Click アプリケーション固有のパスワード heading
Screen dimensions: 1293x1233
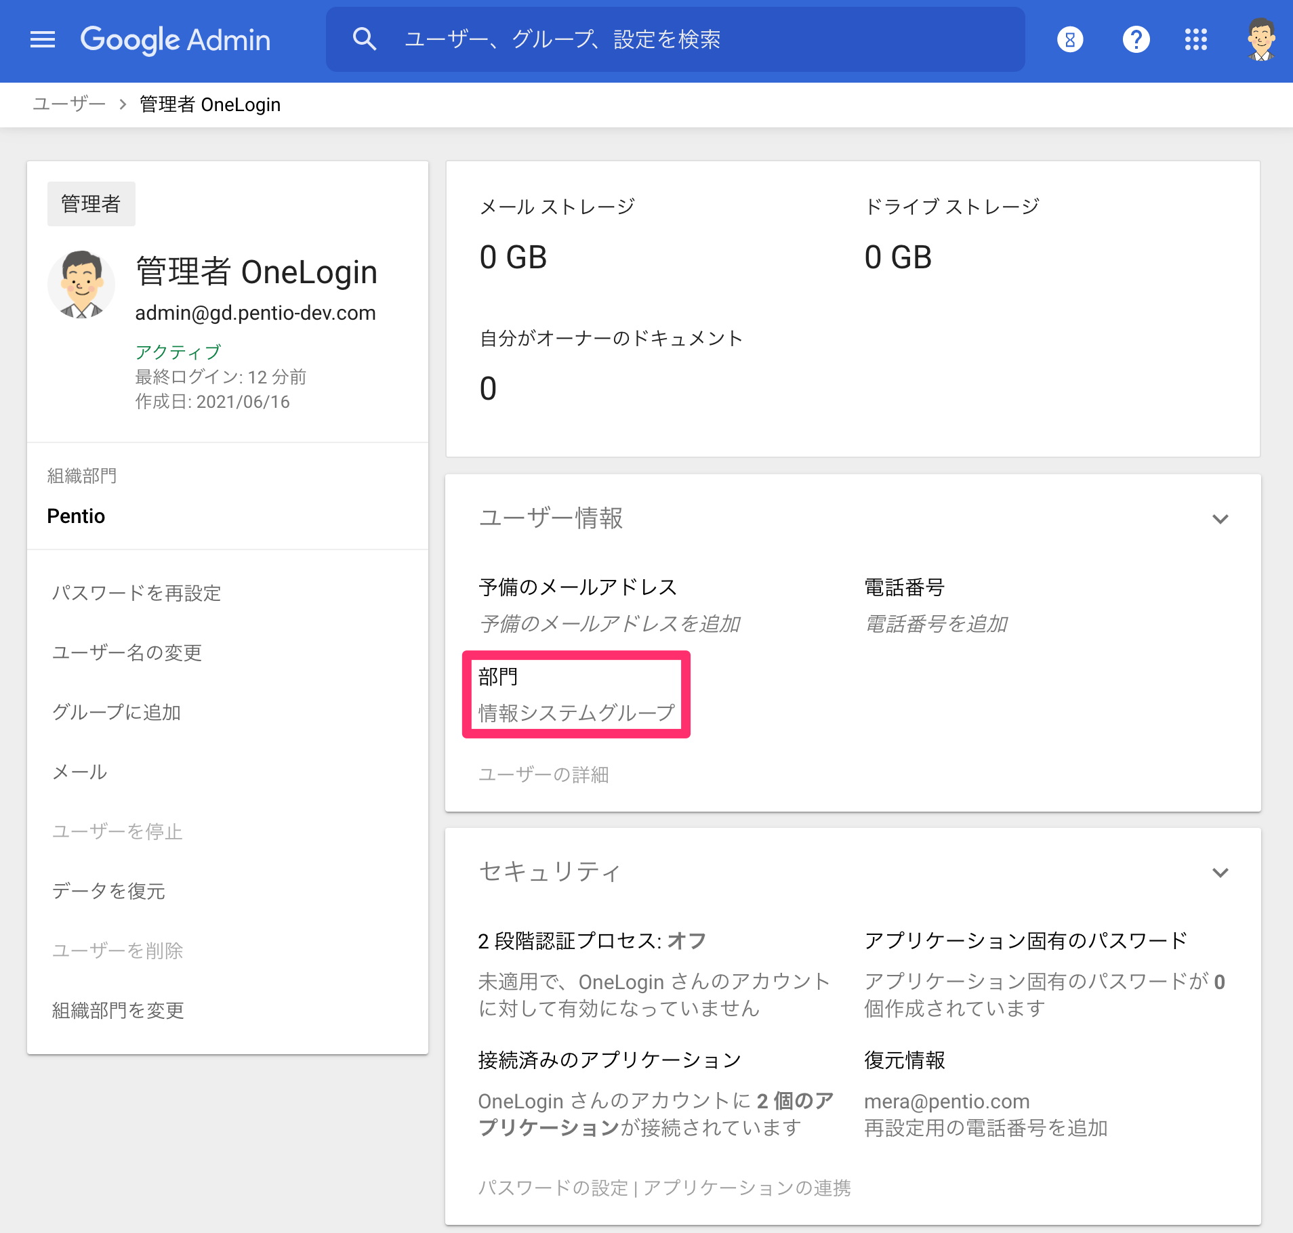[x=1026, y=940]
